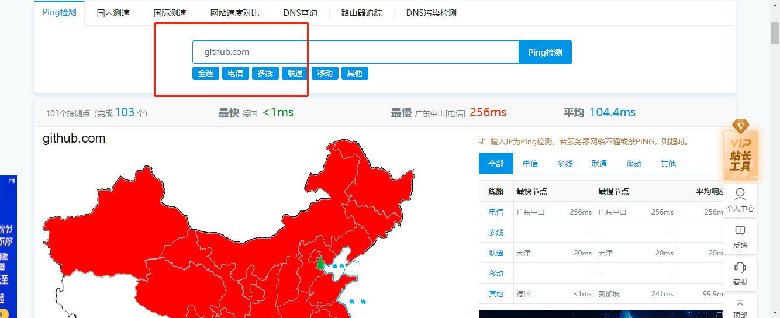
Task: Switch to the 国内测速 tab
Action: tap(113, 13)
